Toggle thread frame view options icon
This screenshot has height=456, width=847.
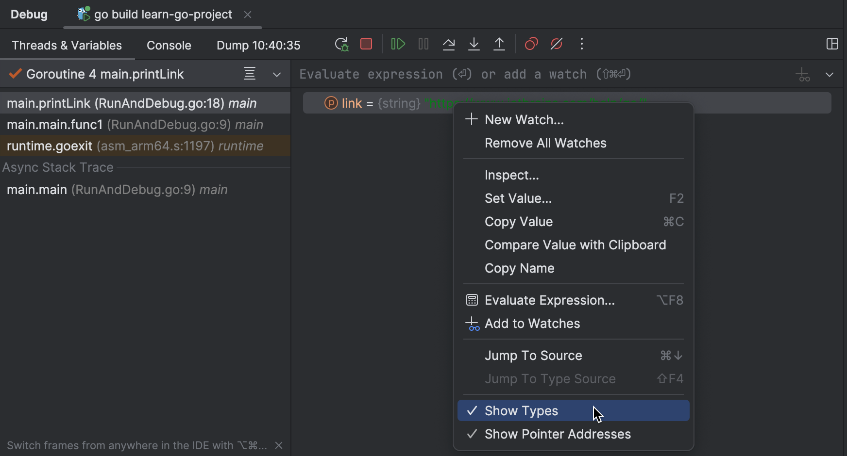pos(250,74)
